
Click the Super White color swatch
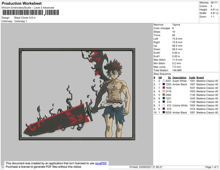[x=164, y=81]
